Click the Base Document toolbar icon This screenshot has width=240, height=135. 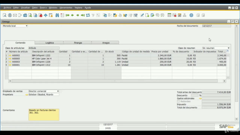click(105, 15)
